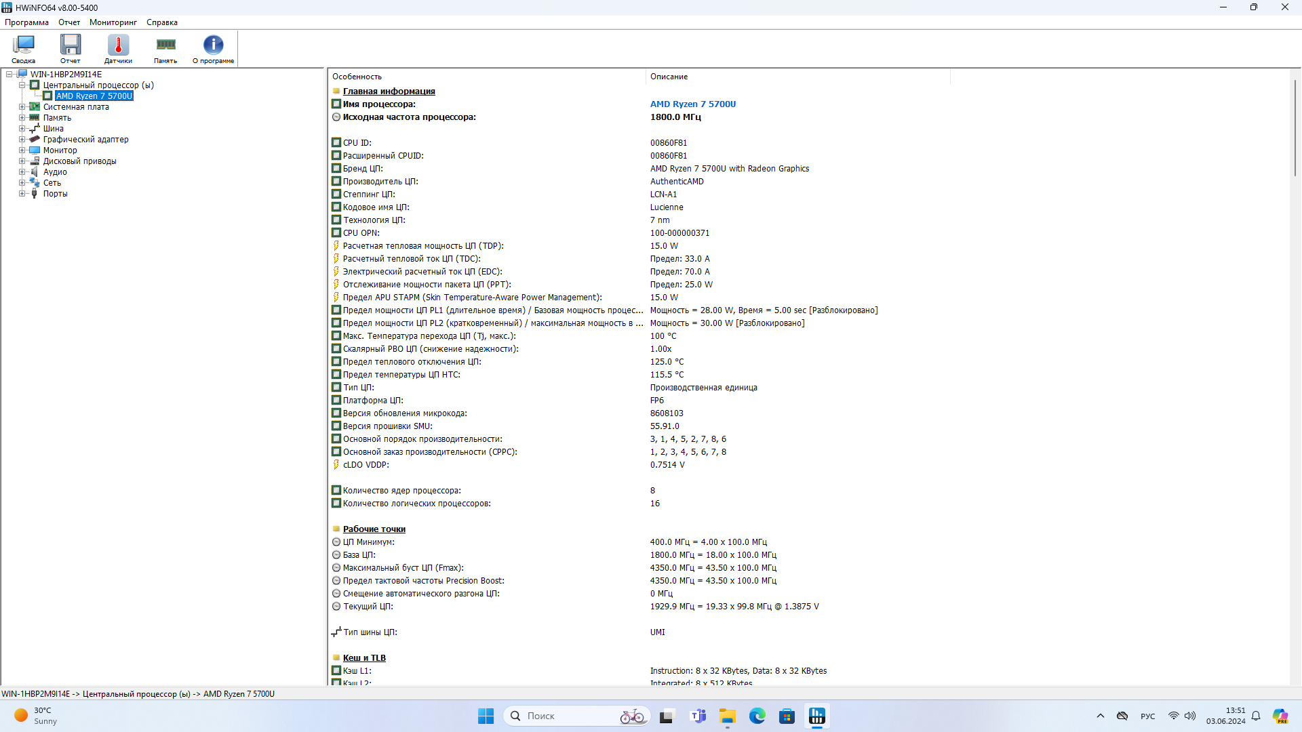Click the Windows Start button
Screen dimensions: 1302x732
(486, 716)
